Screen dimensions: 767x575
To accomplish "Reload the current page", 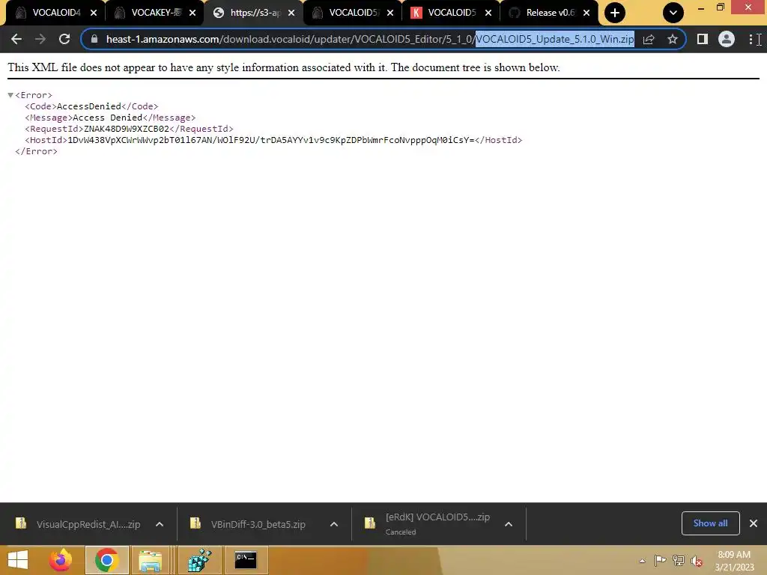I will pos(64,39).
